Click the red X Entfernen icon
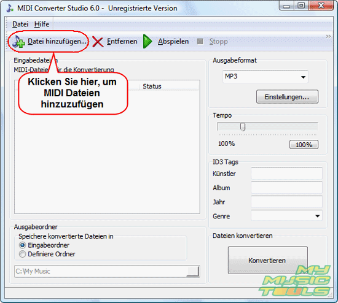The width and height of the screenshot is (338, 303). tap(98, 42)
